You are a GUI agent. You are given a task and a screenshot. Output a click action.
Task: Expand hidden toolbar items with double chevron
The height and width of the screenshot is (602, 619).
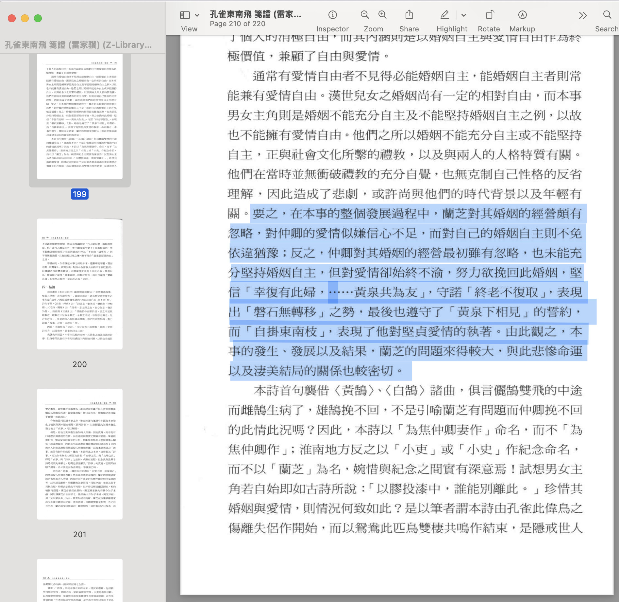coord(583,15)
